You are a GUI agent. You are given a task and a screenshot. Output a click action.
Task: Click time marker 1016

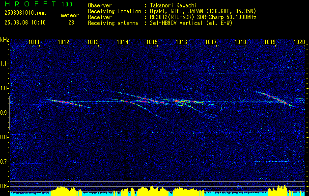pos(181,42)
